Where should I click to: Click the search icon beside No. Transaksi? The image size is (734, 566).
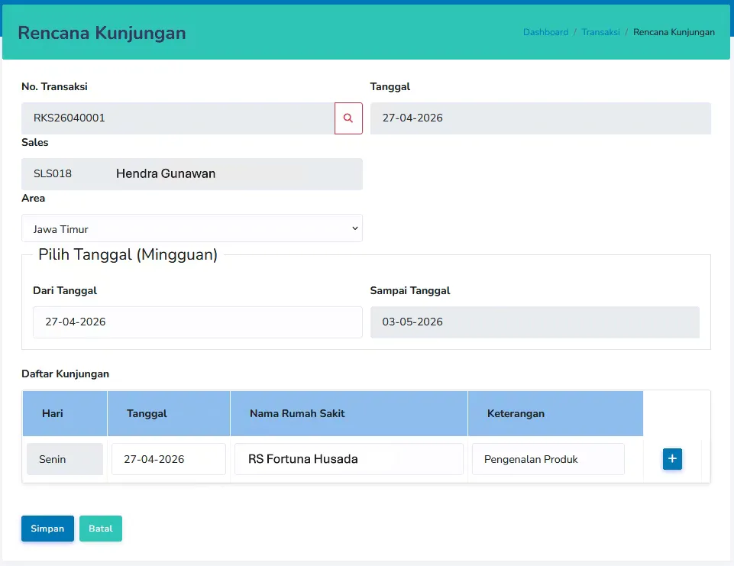coord(348,118)
